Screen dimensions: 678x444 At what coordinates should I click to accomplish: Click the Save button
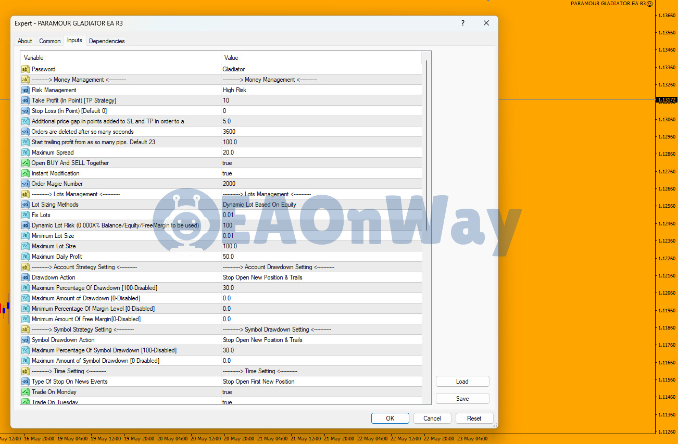[462, 399]
